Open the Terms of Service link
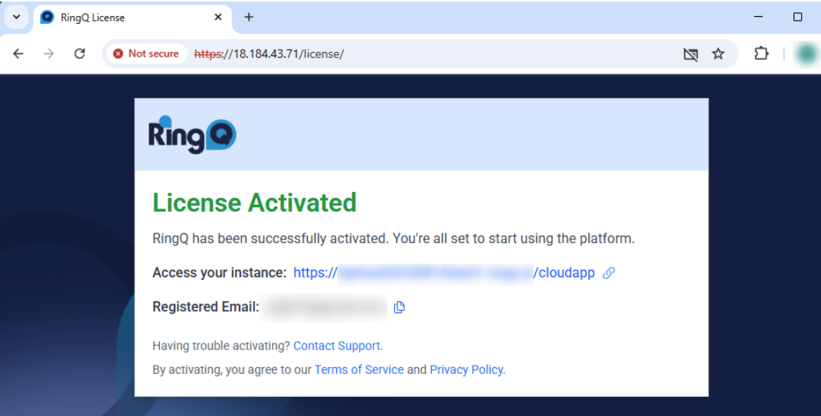 359,369
